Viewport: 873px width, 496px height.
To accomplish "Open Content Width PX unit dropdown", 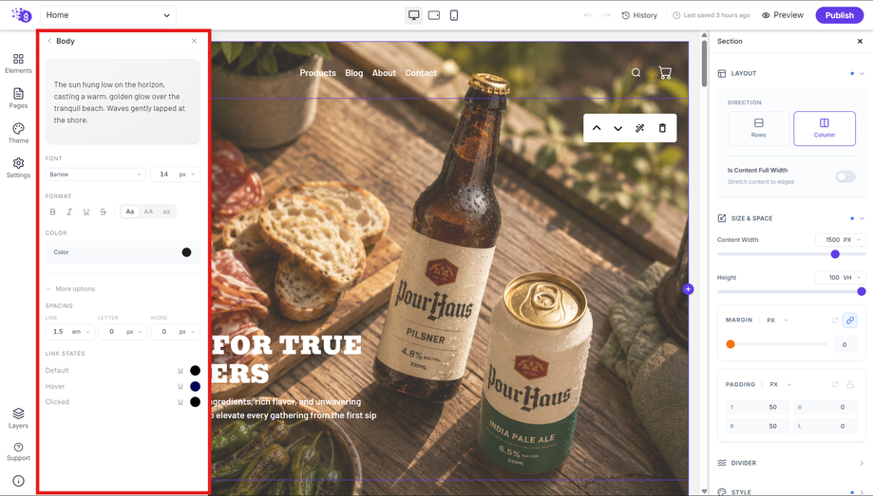I will [x=852, y=240].
